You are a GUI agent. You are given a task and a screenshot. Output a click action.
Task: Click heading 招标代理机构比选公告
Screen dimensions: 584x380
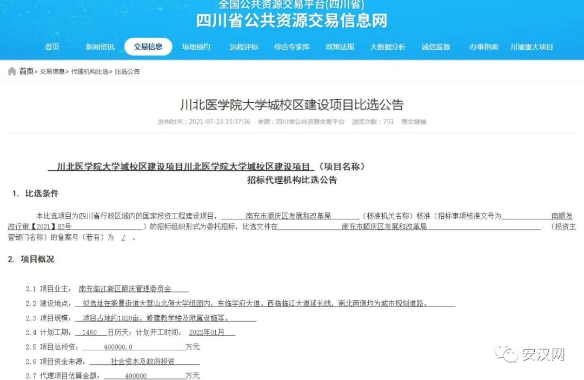coord(292,180)
